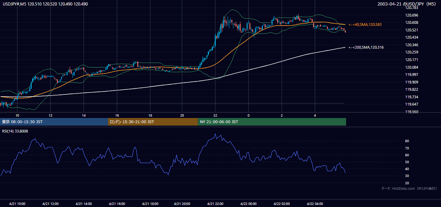The image size is (441, 207).
Task: Click the 4/21 20:00 date label
Action: (x=183, y=204)
